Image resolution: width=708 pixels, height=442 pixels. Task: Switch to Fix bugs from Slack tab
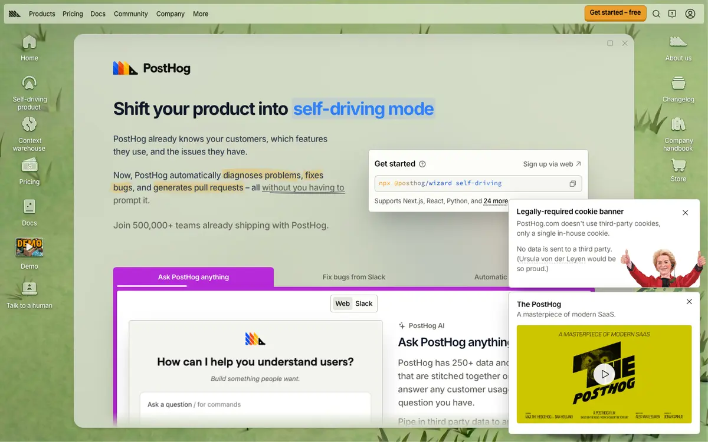click(354, 277)
